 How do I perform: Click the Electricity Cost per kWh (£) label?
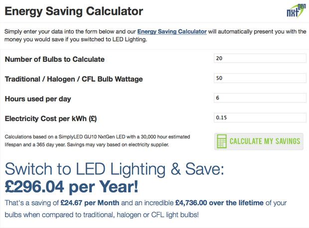tap(51, 118)
